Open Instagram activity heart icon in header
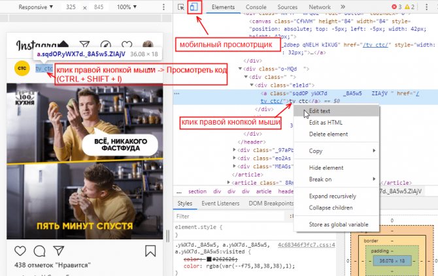Screen dimensions: 438x276 tap(127, 44)
